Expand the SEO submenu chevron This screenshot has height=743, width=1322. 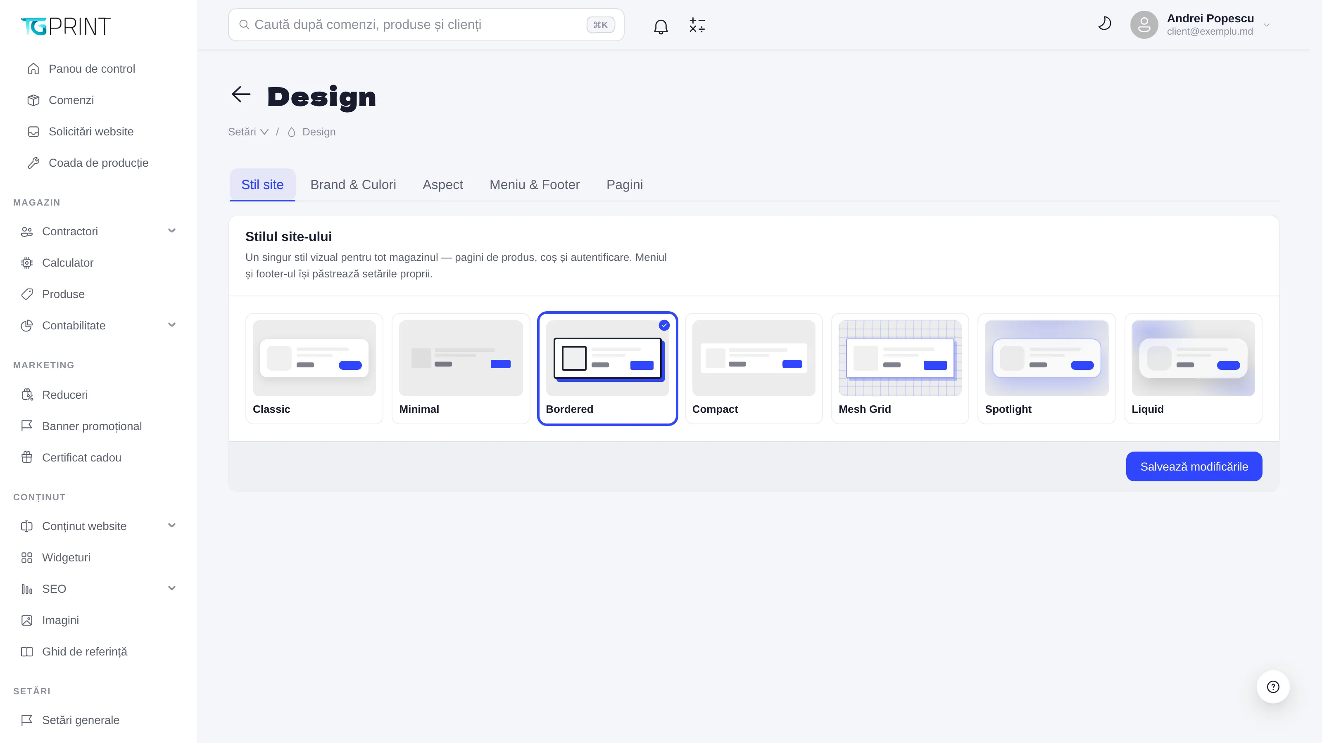click(x=172, y=589)
